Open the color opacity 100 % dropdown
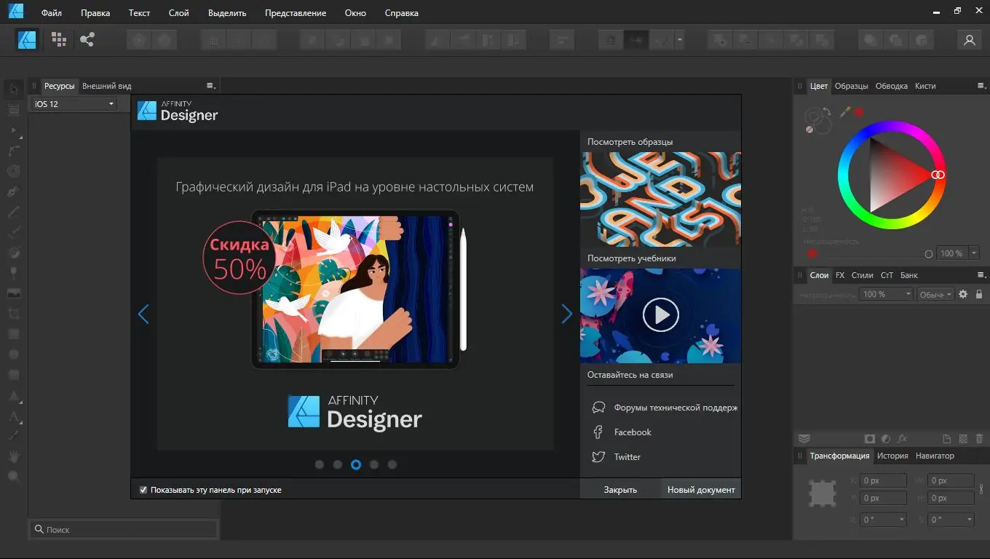The width and height of the screenshot is (990, 559). pos(974,253)
